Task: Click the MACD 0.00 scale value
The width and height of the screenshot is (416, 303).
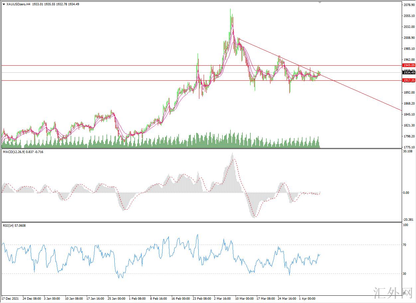Action: (406, 192)
